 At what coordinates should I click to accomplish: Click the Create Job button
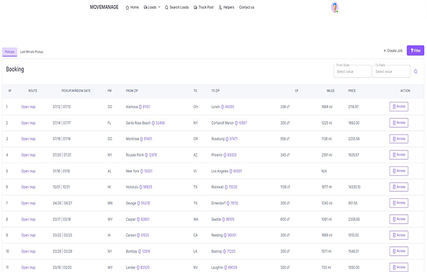(x=393, y=50)
